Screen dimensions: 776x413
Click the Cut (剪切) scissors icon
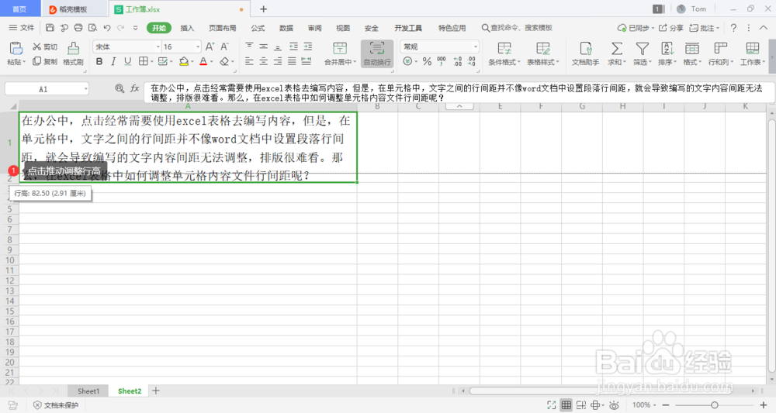[x=36, y=47]
